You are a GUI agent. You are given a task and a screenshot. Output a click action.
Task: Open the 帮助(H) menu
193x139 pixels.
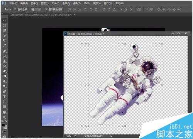[119, 3]
